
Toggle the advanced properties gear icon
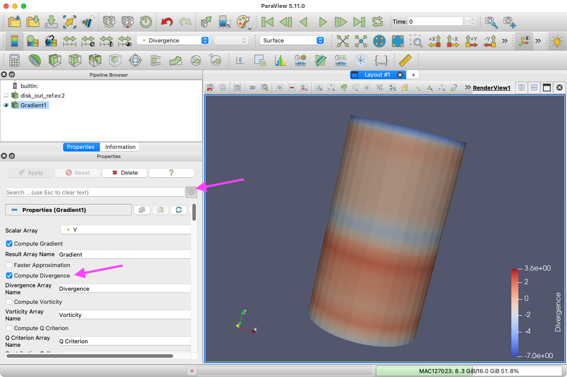191,192
